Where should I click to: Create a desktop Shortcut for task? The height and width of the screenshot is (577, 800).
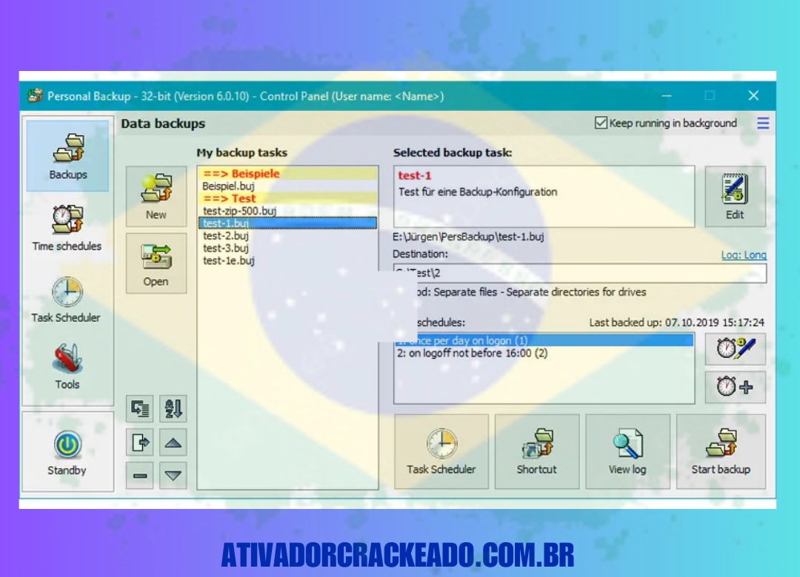537,451
